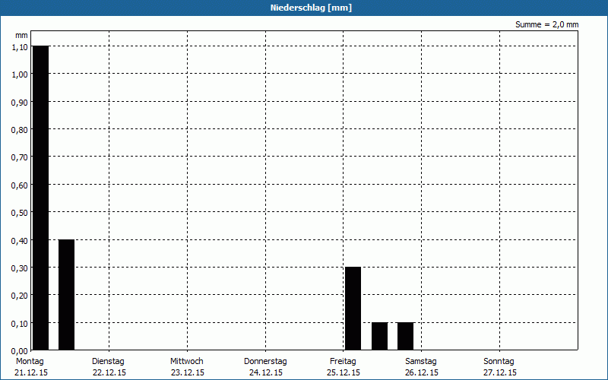608x380 pixels.
Task: Click the 0,00 y-axis value
Action: pos(20,351)
